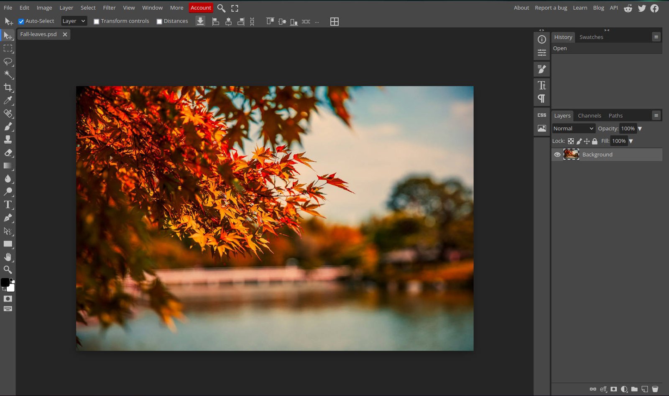Switch to the Paths tab
669x396 pixels.
pyautogui.click(x=615, y=116)
